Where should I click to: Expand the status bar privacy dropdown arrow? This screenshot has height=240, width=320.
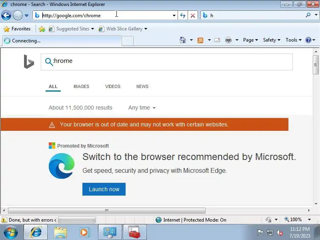click(276, 220)
